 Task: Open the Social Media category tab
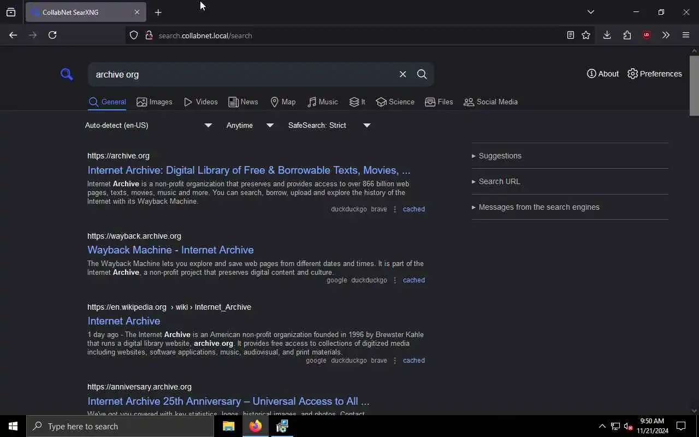click(x=490, y=102)
